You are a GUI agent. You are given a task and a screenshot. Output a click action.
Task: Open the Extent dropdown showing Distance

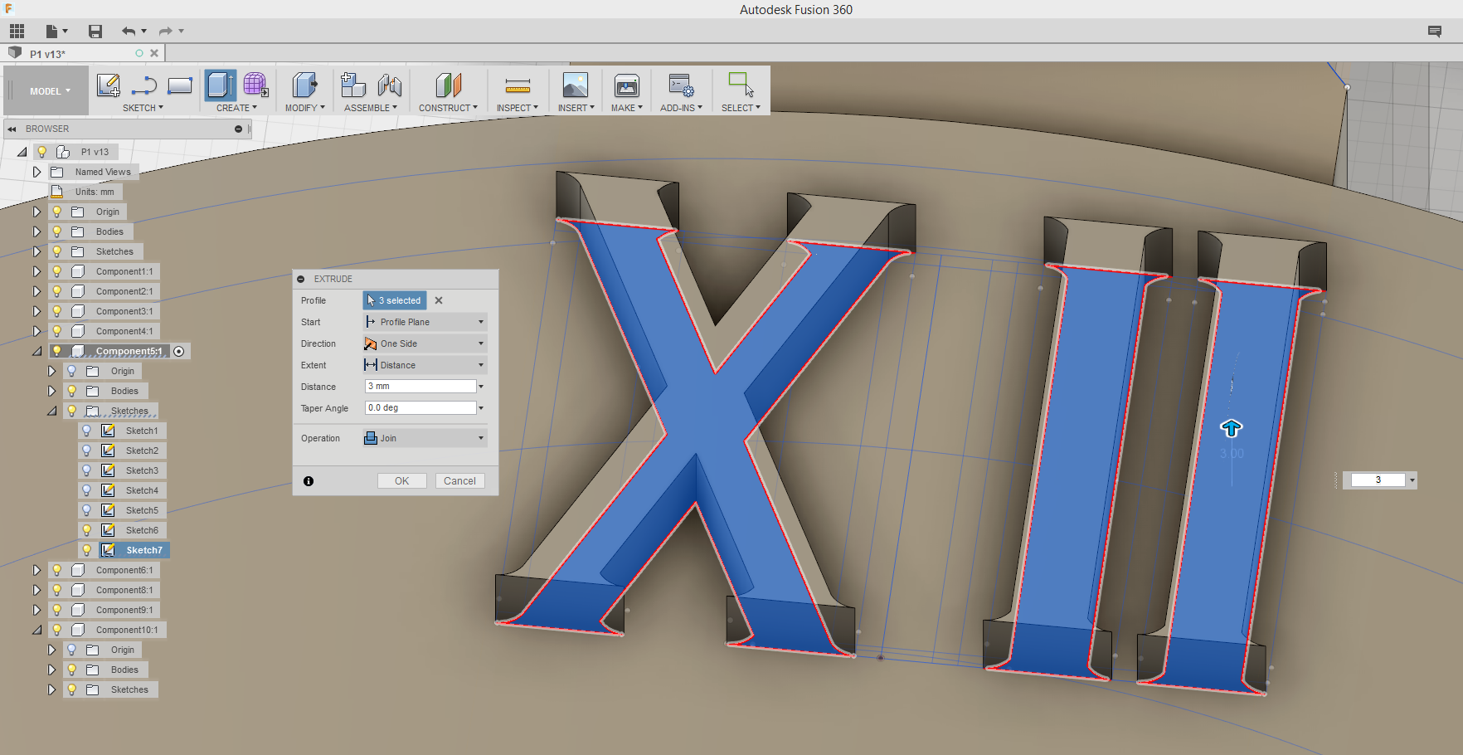[x=425, y=365]
